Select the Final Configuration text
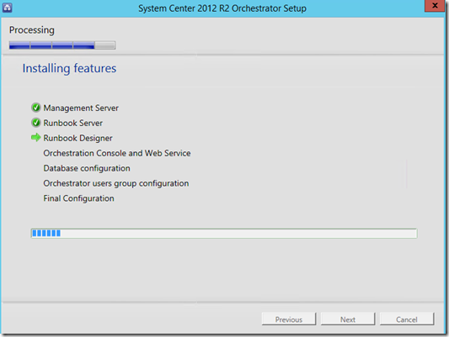The image size is (449, 337). tap(78, 198)
